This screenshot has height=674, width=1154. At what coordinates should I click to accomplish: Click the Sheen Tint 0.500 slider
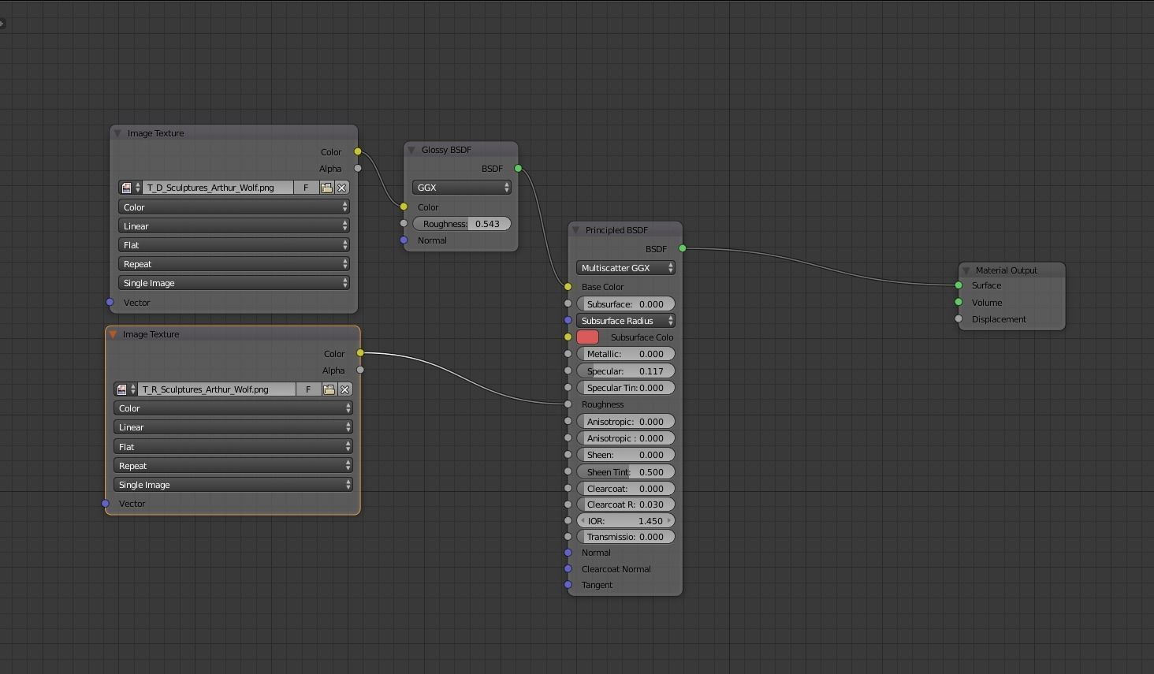(x=626, y=472)
